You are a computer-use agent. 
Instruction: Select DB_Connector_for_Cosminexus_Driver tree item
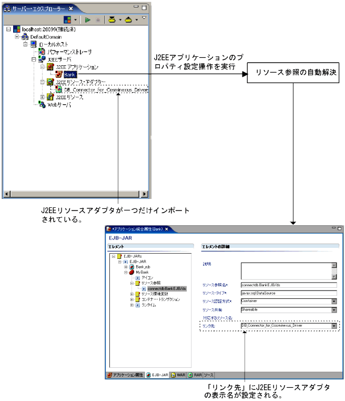pos(106,90)
